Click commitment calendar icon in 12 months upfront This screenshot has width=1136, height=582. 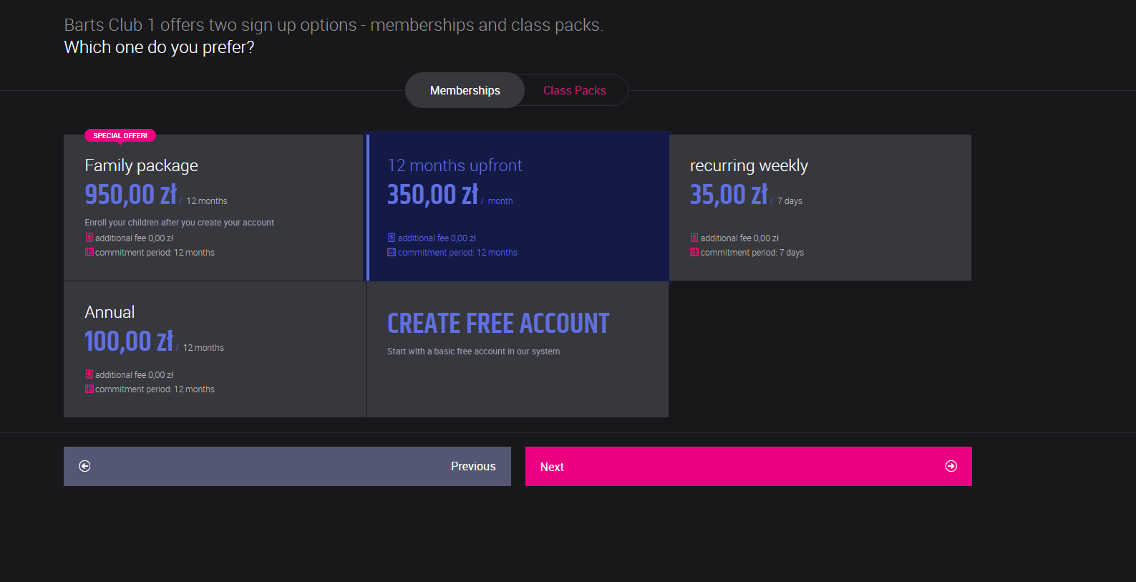(x=392, y=252)
